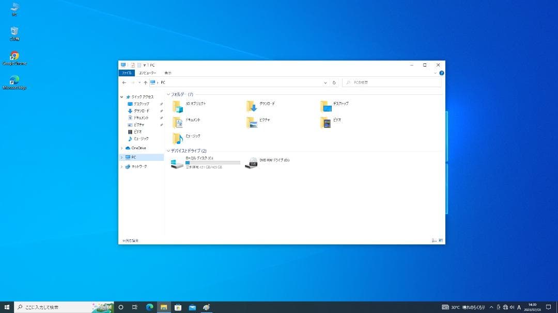Switch to details view using status bar icon
The height and width of the screenshot is (313, 558).
[x=433, y=240]
